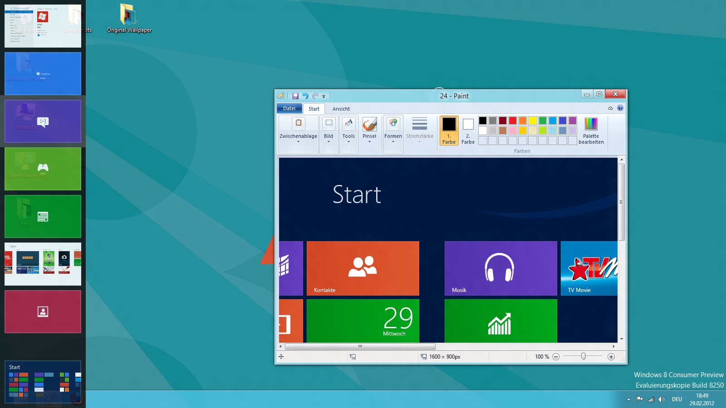
Task: Click the horizontal scrollbar left arrow in Paint
Action: pyautogui.click(x=281, y=346)
